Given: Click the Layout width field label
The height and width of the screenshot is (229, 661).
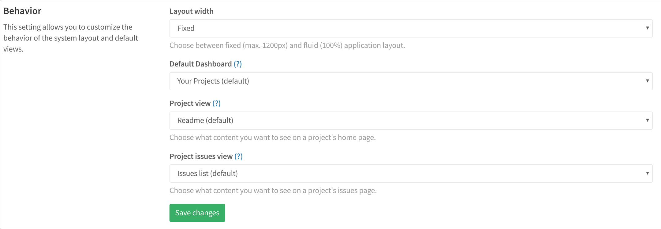Looking at the screenshot, I should 192,11.
